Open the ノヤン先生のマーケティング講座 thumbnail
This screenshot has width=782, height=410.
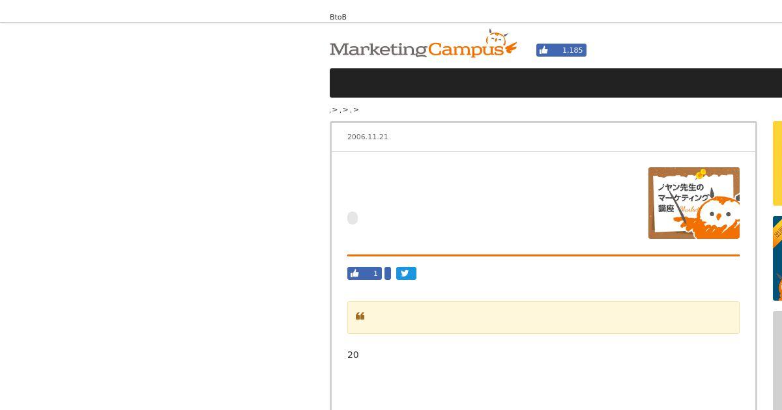tap(694, 203)
